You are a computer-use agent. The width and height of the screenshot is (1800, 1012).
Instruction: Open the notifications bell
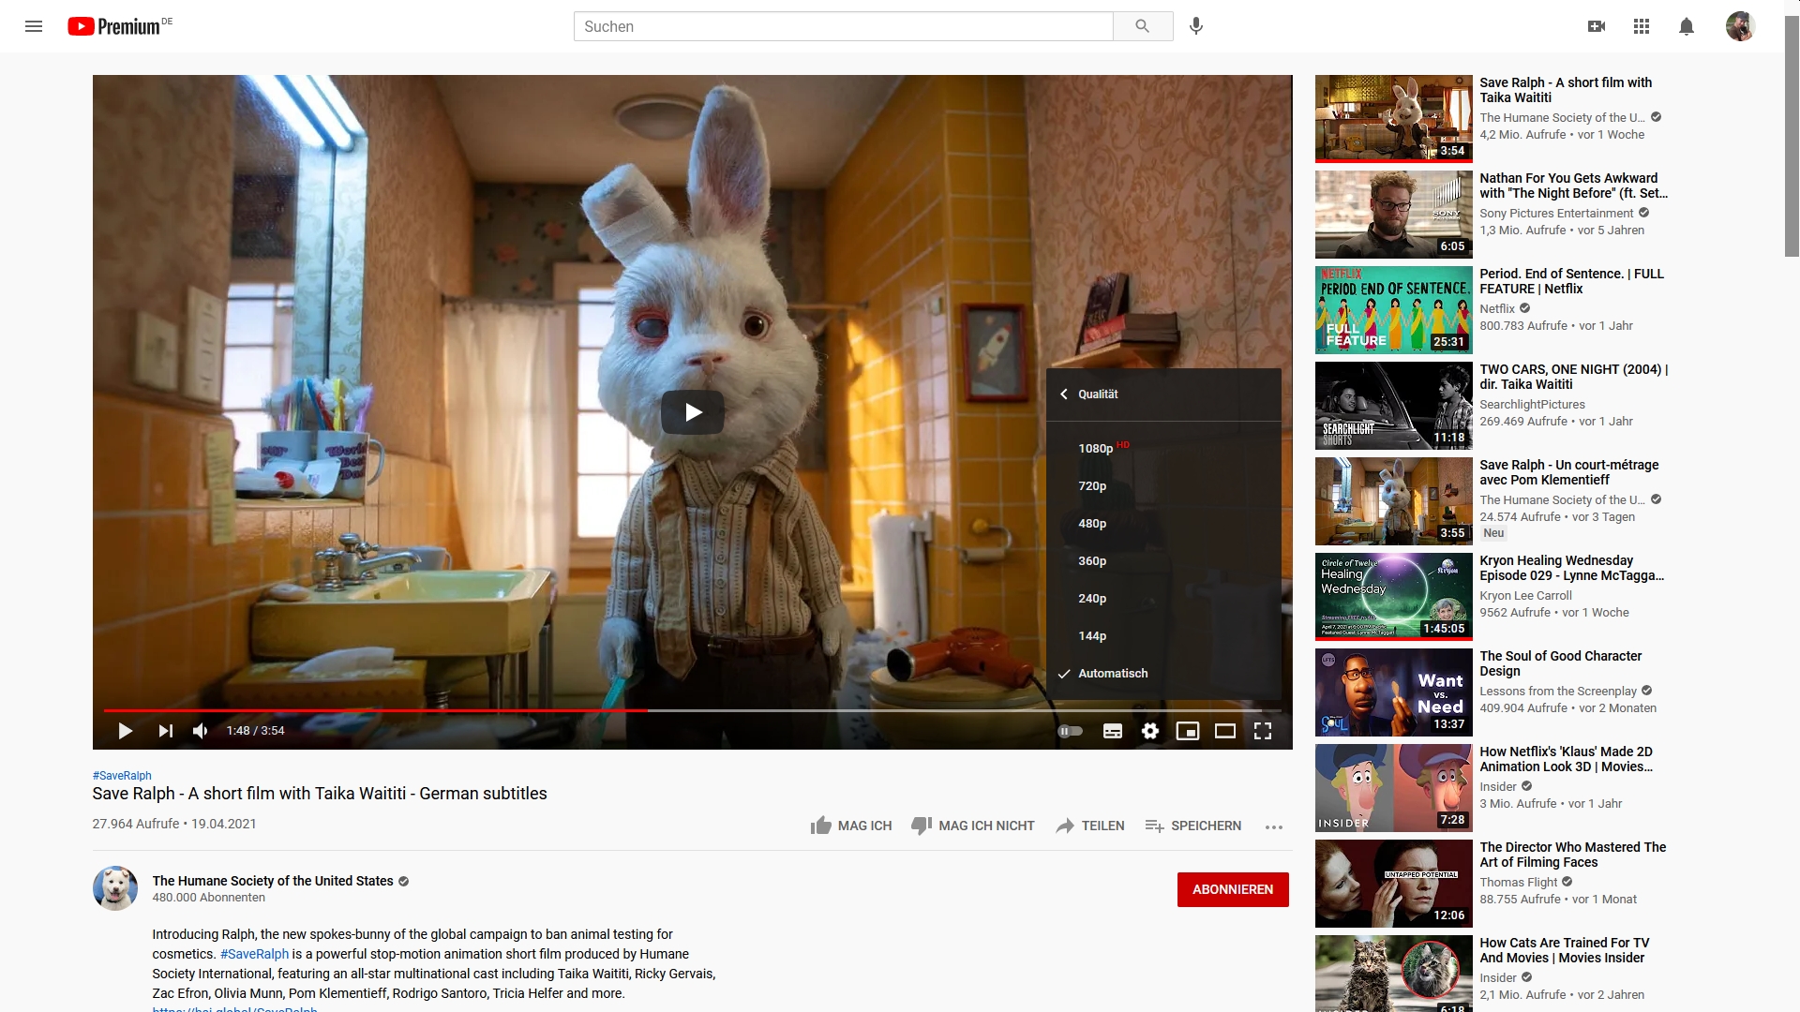[x=1686, y=26]
